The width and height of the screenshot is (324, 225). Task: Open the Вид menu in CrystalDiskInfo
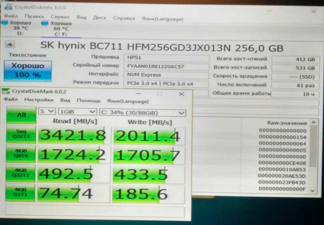[81, 17]
